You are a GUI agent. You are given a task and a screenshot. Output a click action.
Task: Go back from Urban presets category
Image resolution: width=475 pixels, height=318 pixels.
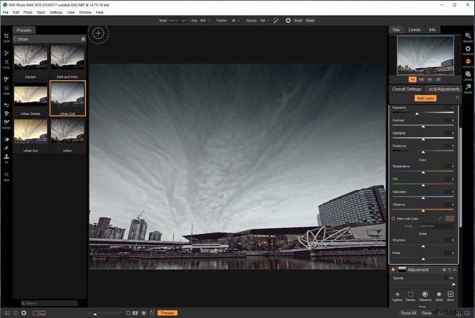15,39
